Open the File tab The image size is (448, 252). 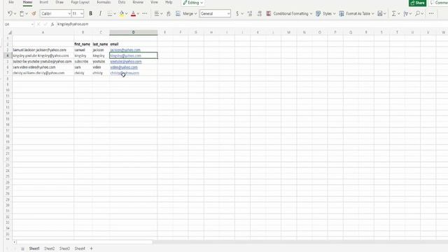pos(11,2)
